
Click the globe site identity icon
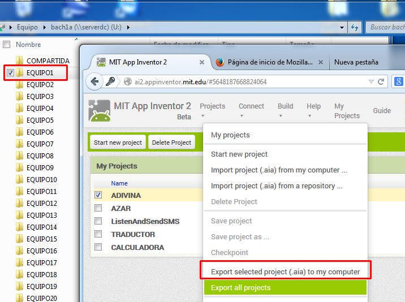click(x=128, y=82)
